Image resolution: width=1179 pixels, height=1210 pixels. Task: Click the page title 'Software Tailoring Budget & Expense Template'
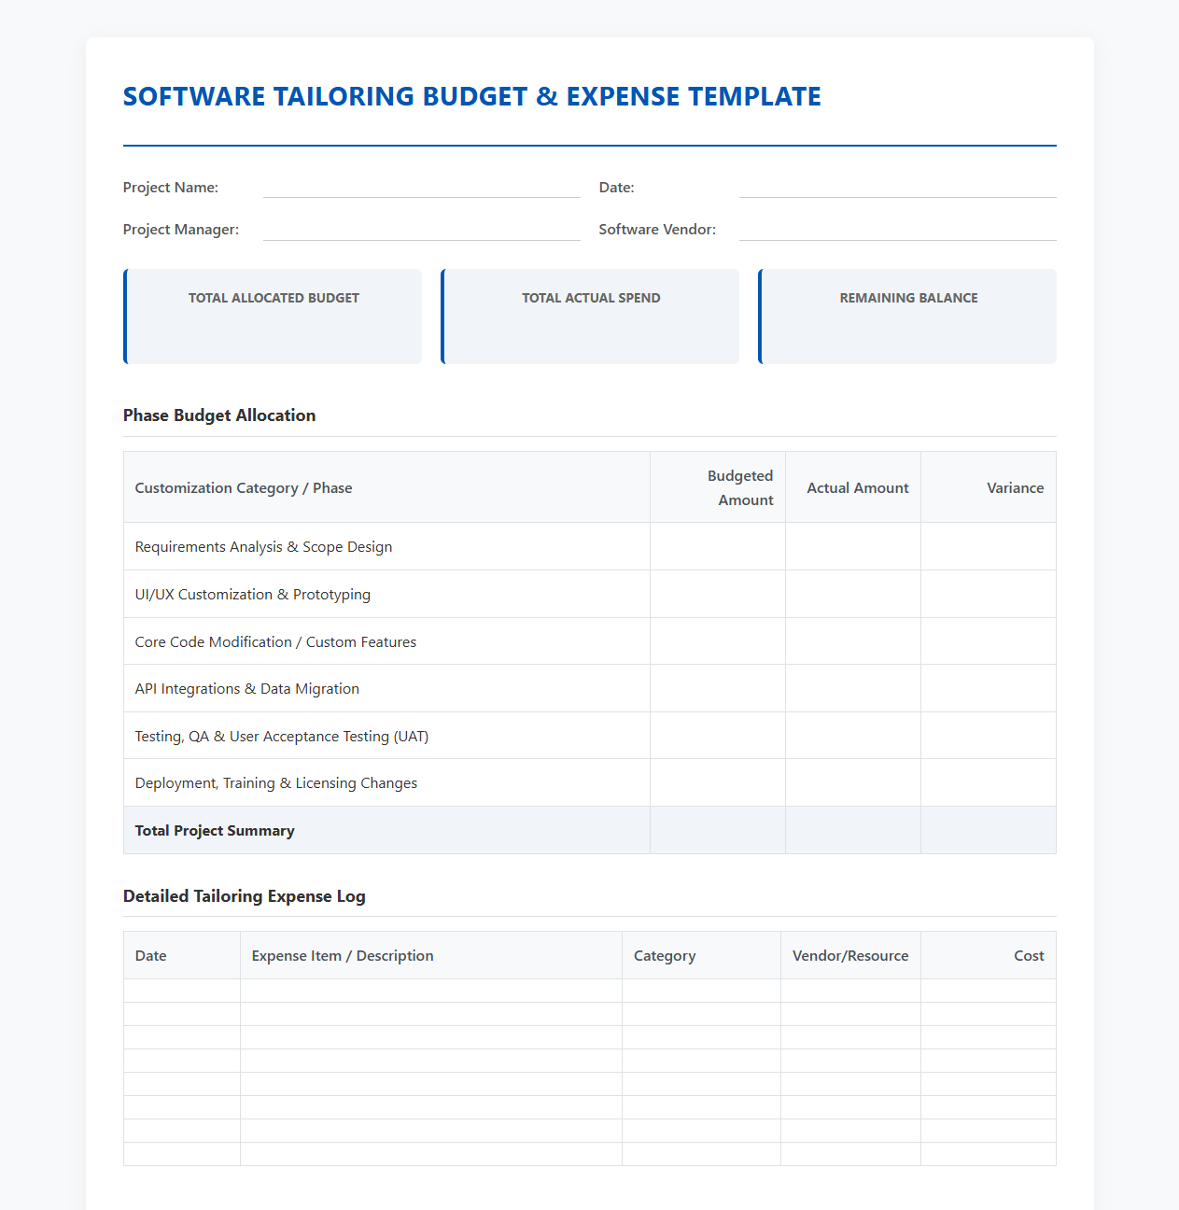pyautogui.click(x=472, y=96)
